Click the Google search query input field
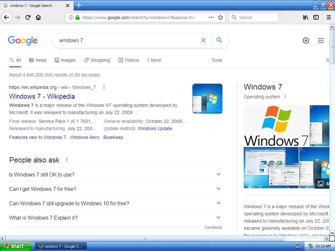The width and height of the screenshot is (335, 251). tap(128, 40)
